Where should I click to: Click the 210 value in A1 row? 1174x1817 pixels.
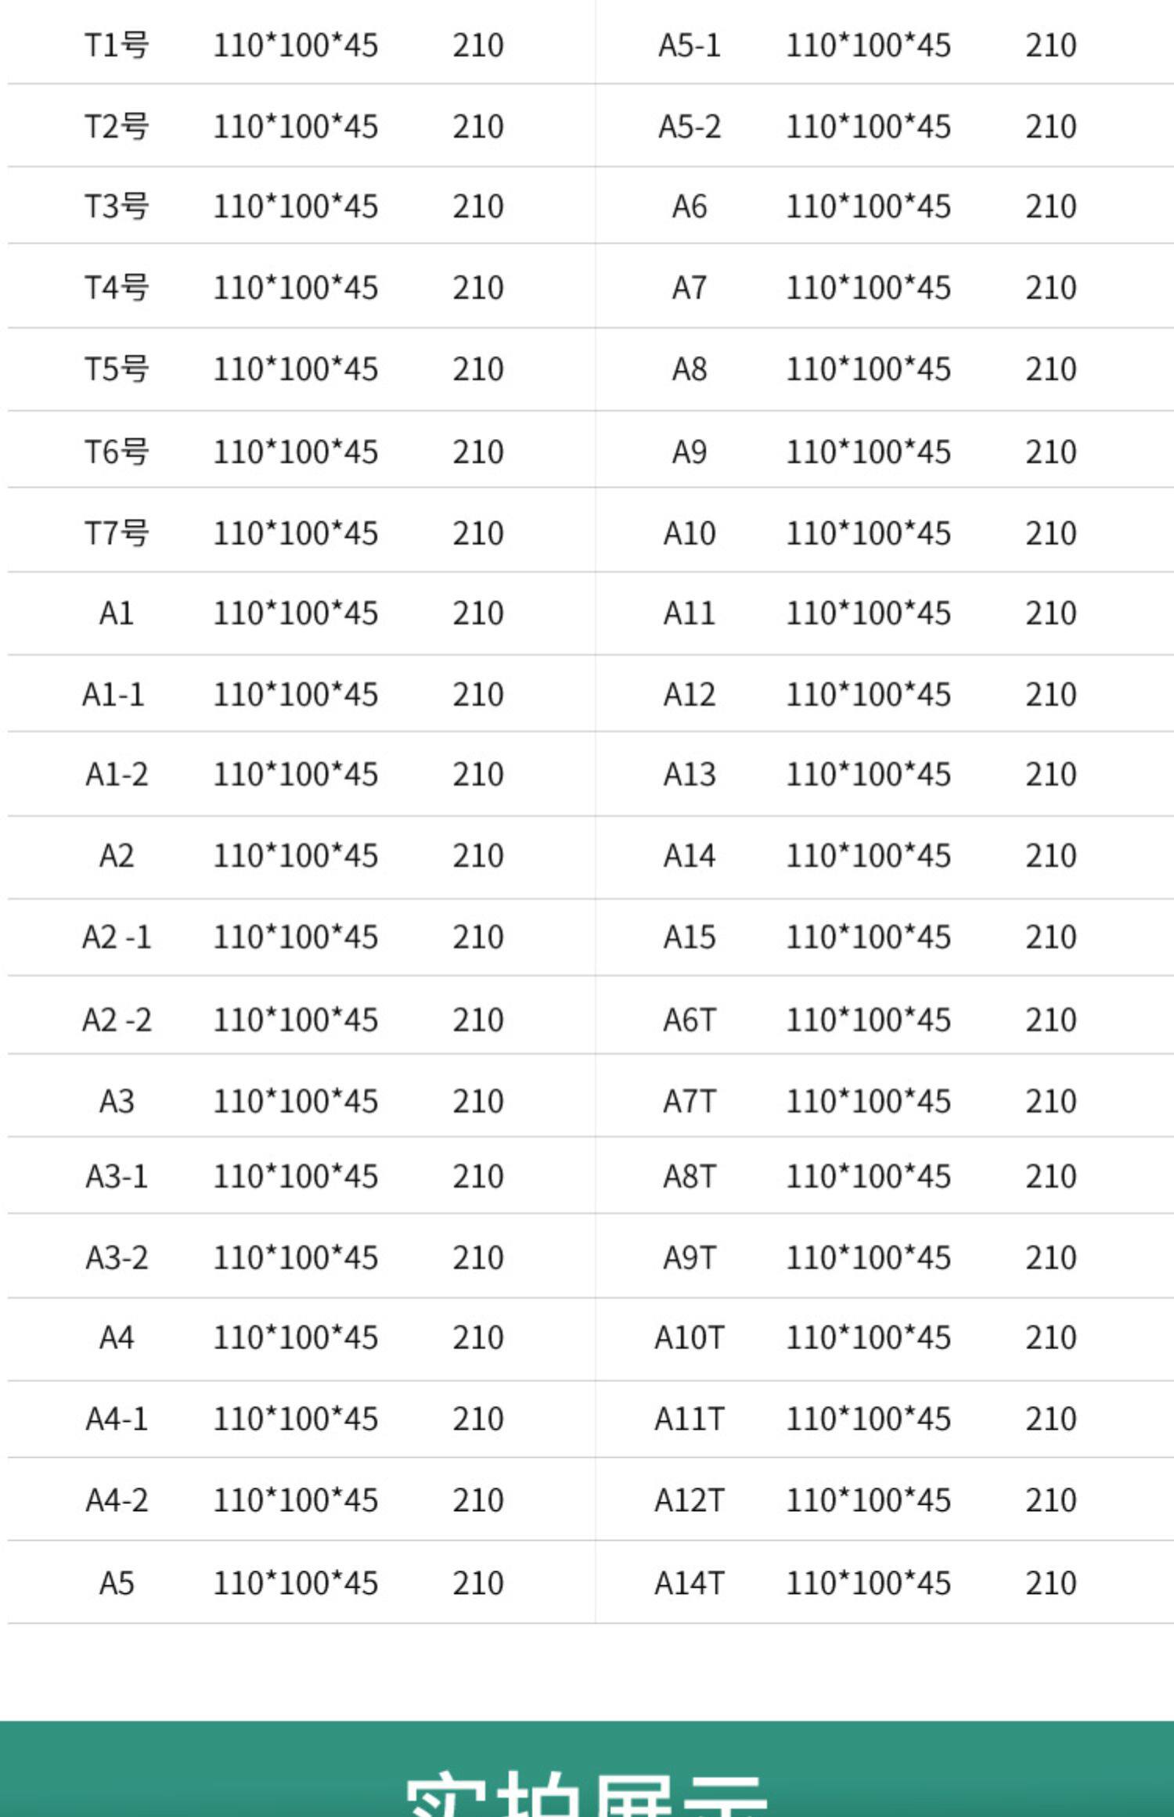478,613
